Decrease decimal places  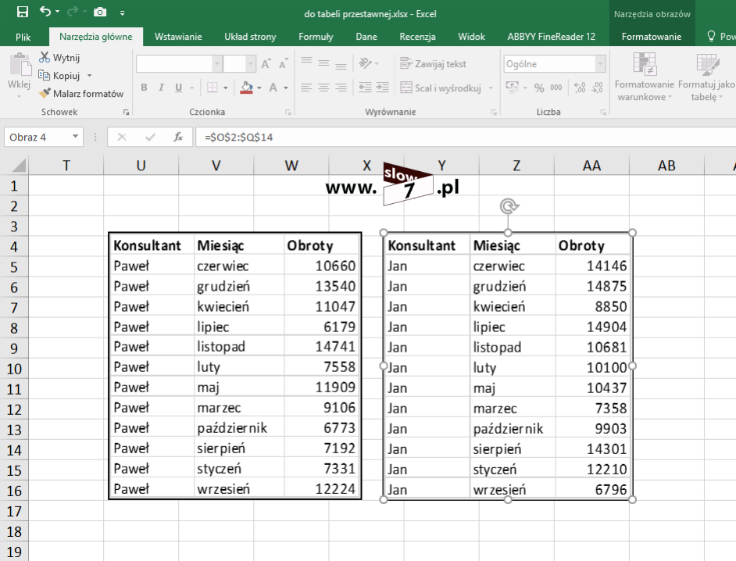click(x=597, y=88)
